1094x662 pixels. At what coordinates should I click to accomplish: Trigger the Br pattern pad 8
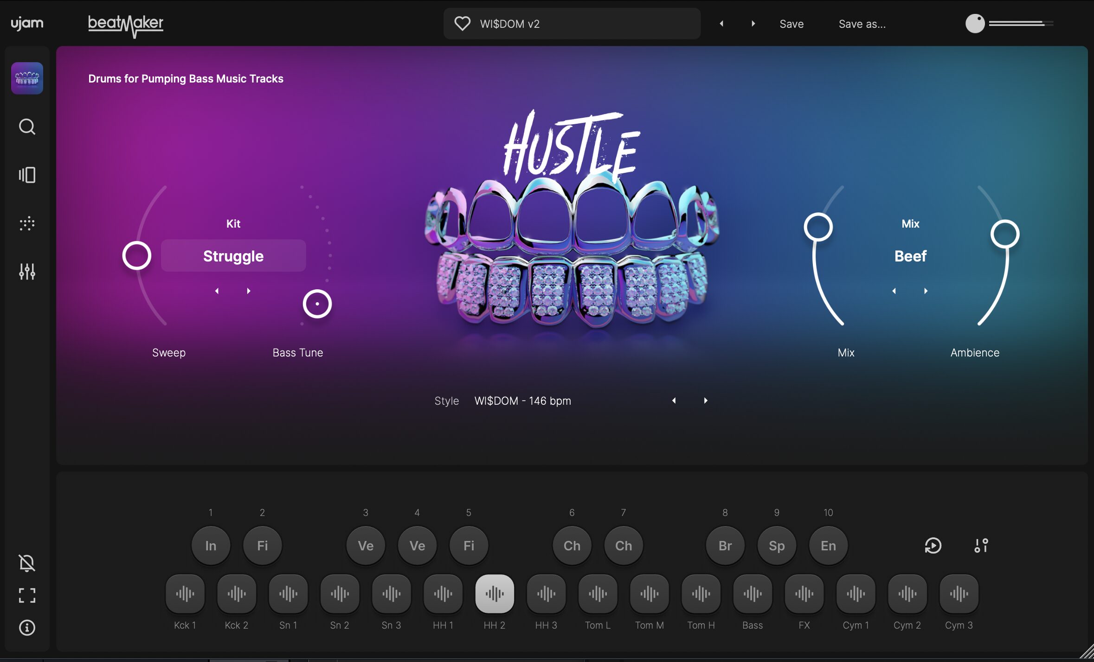[725, 546]
